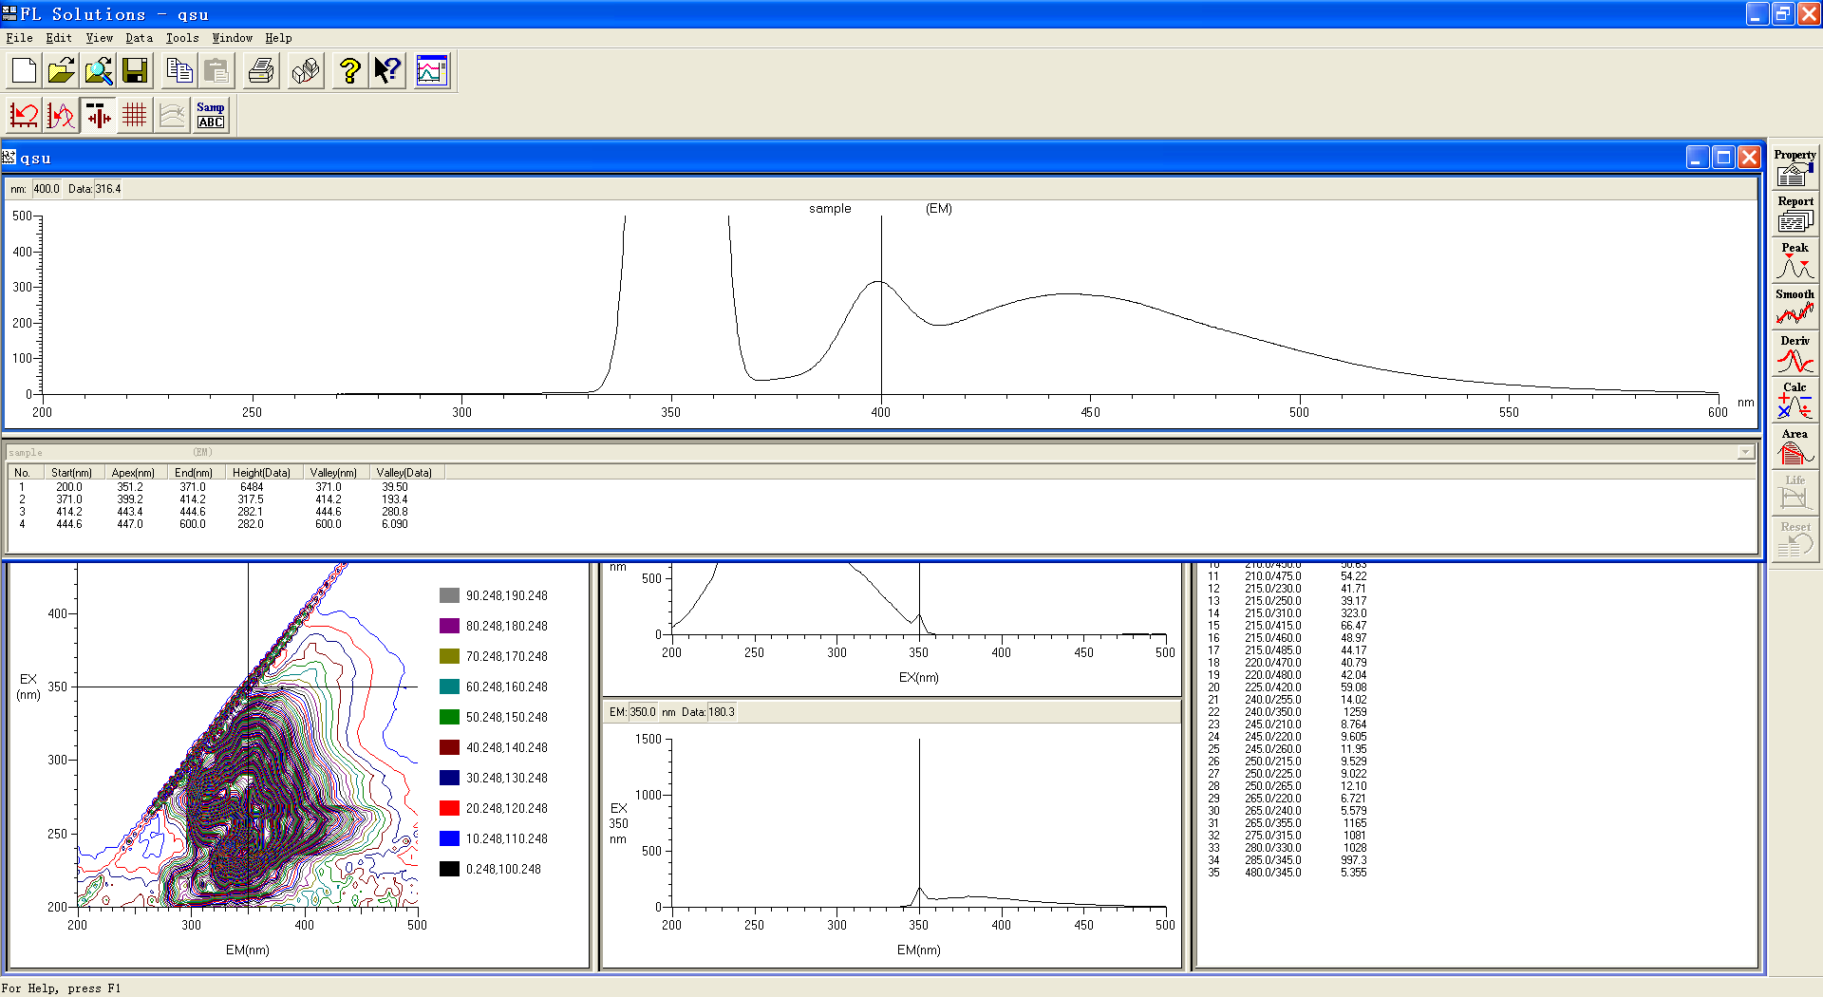Select apex value 443.4 in row 3
1823x997 pixels.
coord(130,512)
